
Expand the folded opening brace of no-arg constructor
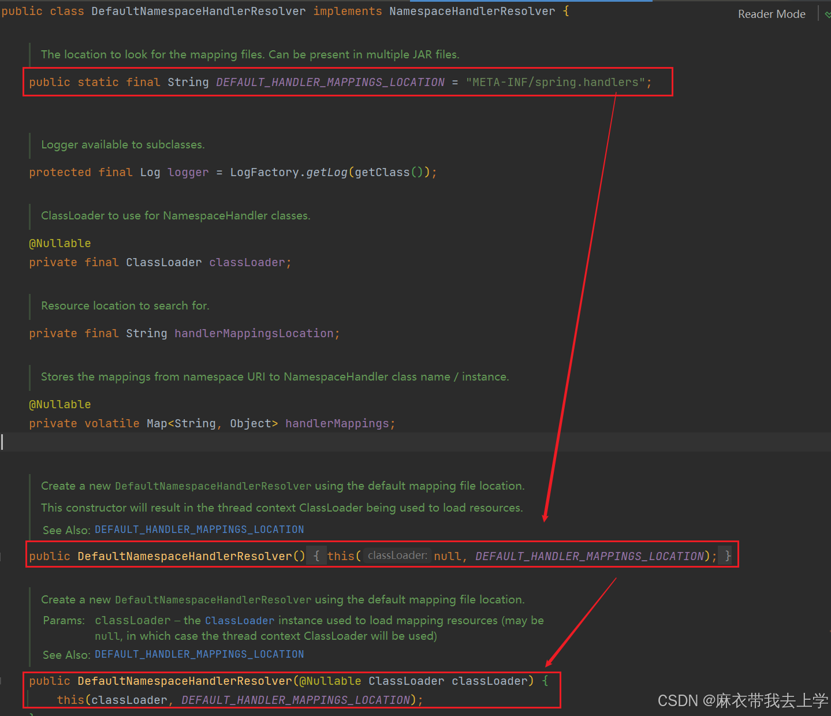316,555
